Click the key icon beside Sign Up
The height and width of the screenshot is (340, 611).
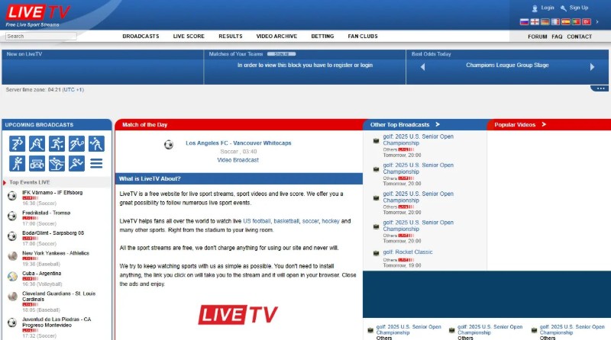click(x=564, y=8)
